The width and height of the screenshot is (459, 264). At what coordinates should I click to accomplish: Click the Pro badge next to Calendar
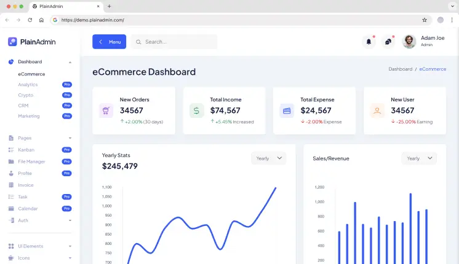(66, 209)
